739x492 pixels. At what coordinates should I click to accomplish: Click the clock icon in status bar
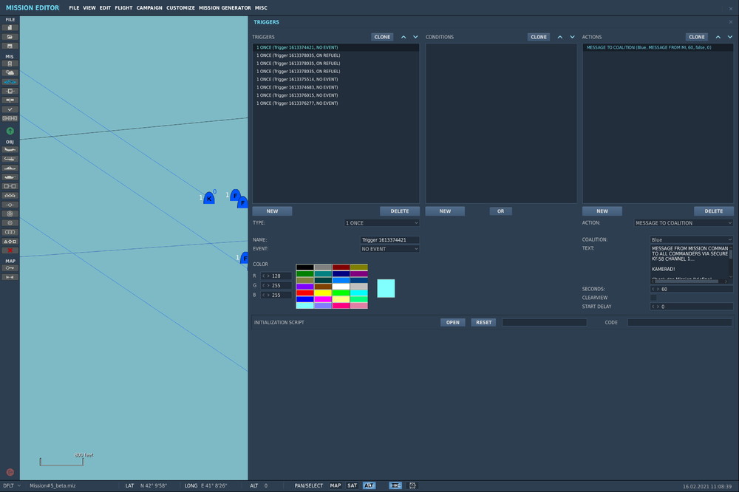412,485
